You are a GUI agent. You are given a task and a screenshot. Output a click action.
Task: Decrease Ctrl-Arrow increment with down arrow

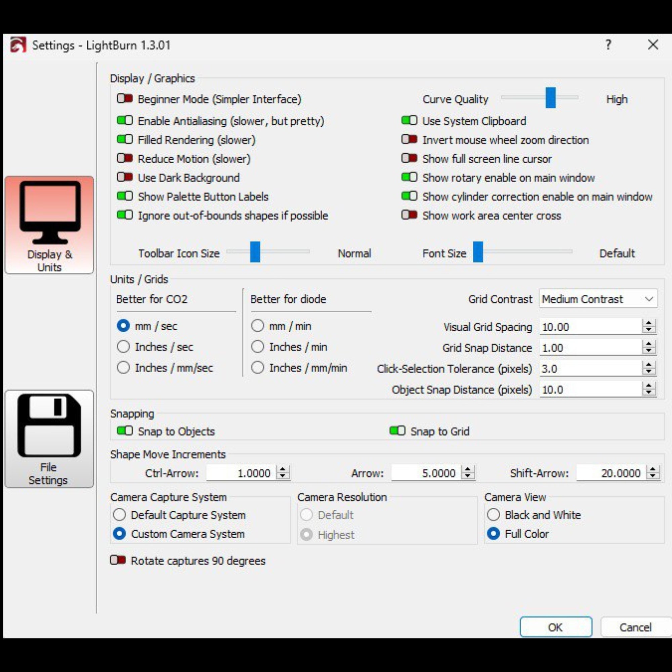pyautogui.click(x=283, y=476)
